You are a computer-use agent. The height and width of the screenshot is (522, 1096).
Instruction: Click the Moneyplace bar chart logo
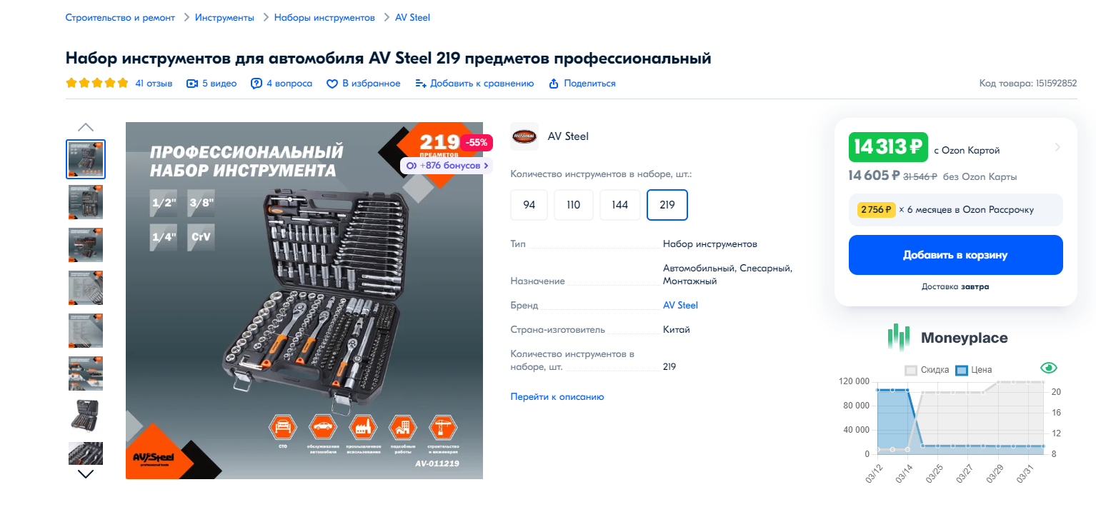[x=899, y=337]
